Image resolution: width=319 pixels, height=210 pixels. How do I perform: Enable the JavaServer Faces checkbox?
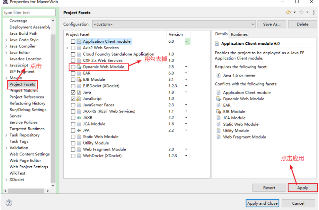73,105
